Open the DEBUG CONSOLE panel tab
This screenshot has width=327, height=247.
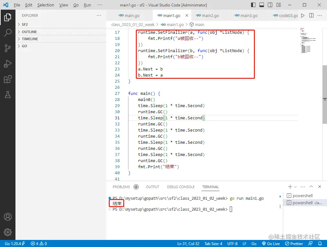[181, 187]
